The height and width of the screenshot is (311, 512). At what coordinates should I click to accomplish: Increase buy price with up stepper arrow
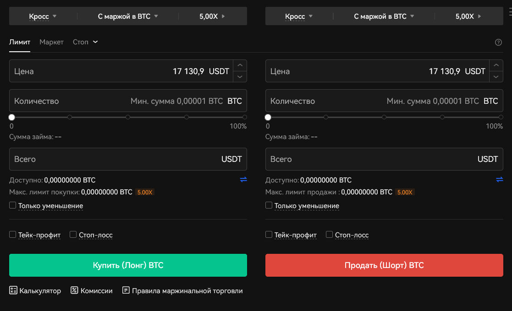tap(240, 65)
